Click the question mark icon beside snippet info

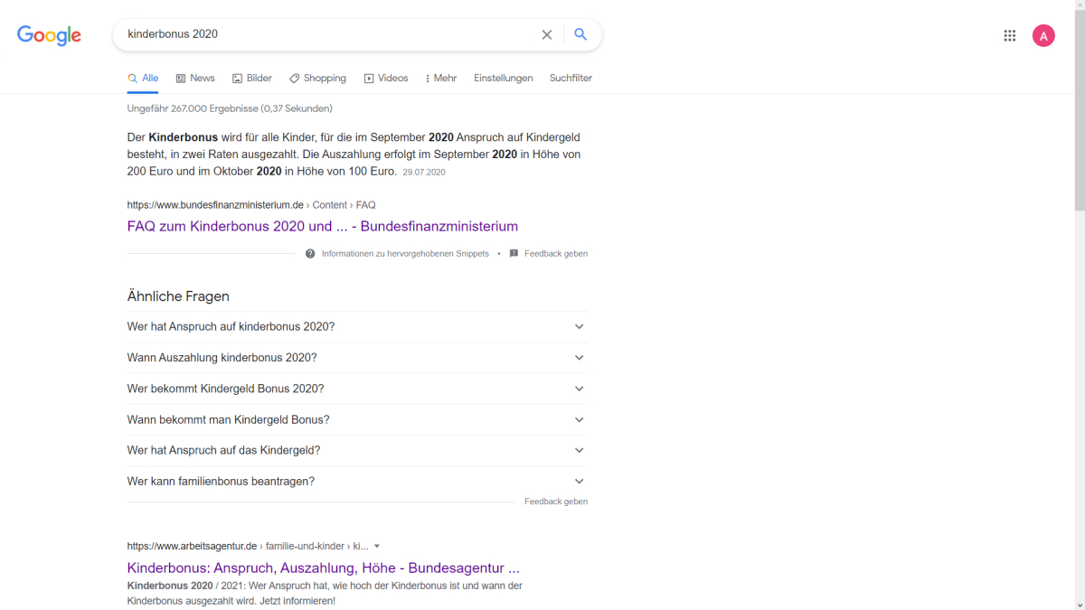click(310, 254)
